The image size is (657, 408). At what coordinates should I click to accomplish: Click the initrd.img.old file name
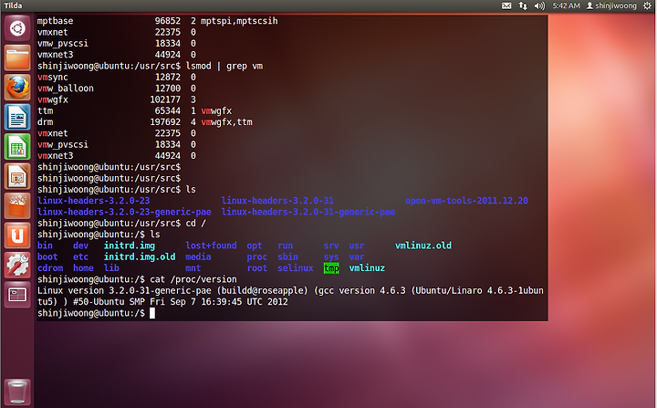140,256
